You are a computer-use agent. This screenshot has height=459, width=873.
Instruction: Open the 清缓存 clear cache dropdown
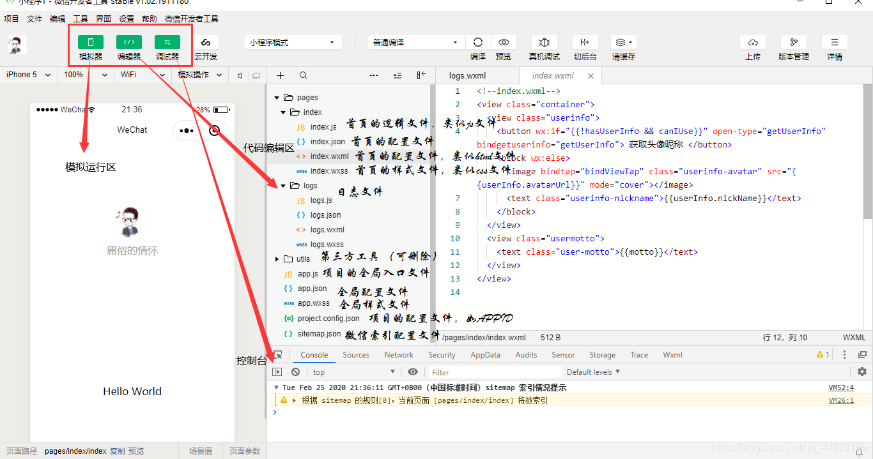coord(623,42)
